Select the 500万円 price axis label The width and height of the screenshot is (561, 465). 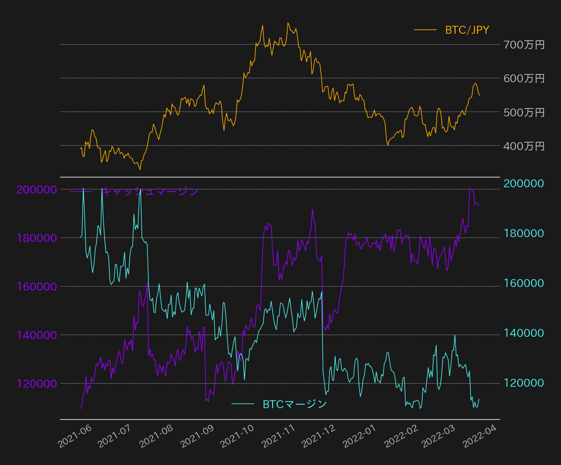tap(524, 112)
